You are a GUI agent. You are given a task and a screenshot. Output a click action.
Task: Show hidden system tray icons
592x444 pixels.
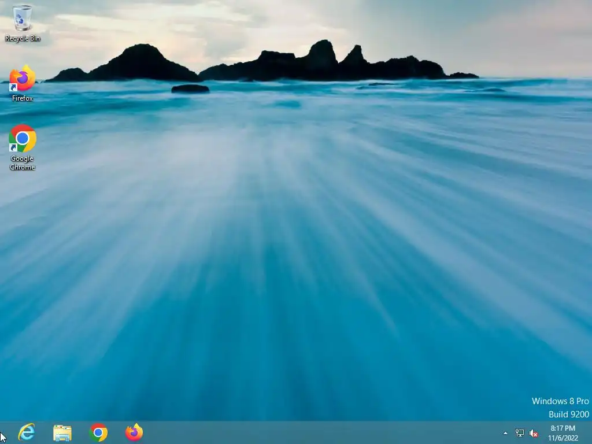click(505, 433)
